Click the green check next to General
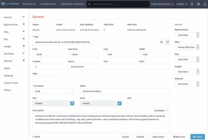The image size is (208, 140). pos(23,17)
